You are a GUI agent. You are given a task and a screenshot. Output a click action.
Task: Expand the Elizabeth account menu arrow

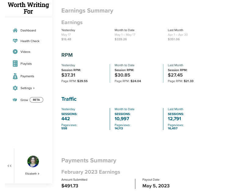pos(39,174)
